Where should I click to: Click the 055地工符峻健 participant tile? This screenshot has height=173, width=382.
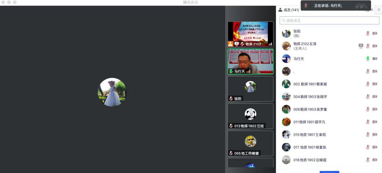tap(250, 143)
